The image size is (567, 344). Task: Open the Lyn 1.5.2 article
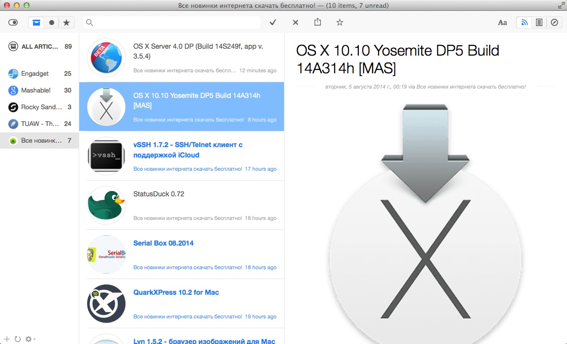tap(182, 337)
